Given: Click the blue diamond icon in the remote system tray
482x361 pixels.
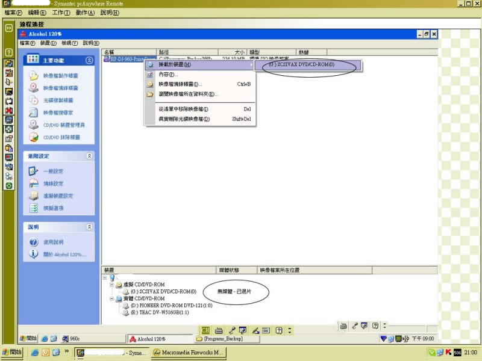Looking at the screenshot, I should coord(383,339).
